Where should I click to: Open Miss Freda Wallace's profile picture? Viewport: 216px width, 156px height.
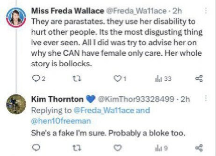(x=16, y=17)
